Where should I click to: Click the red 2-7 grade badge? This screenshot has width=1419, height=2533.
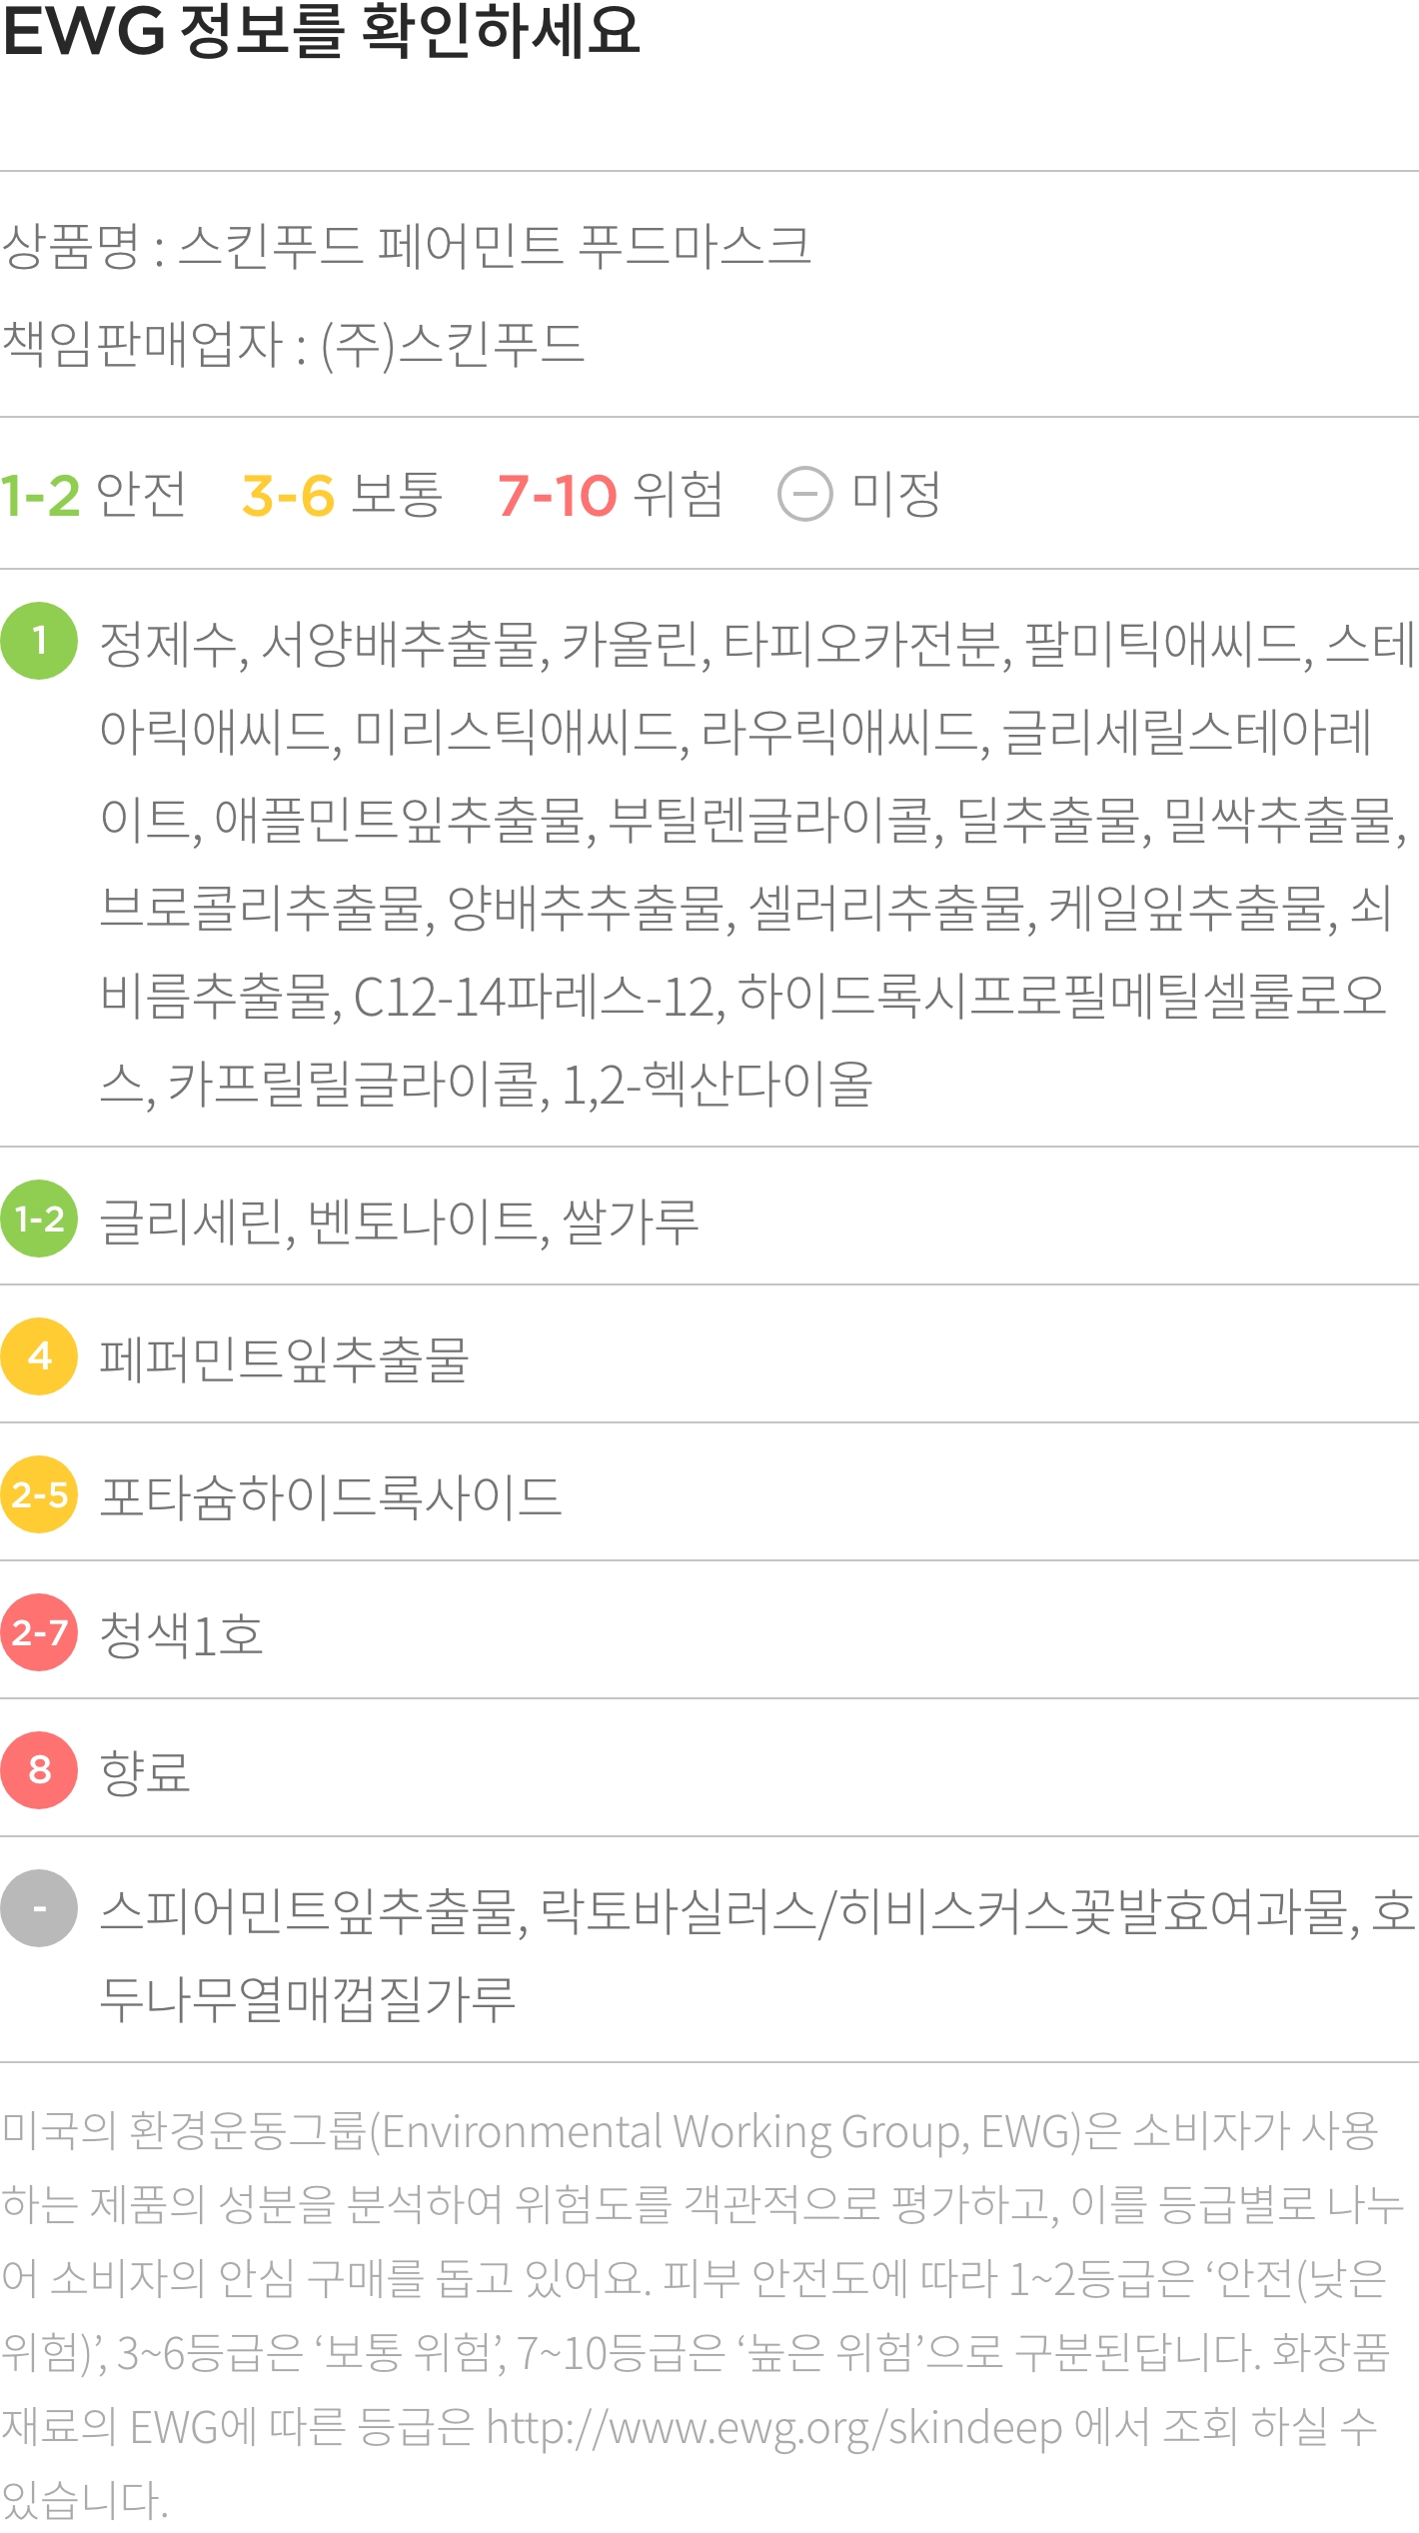coord(39,1632)
